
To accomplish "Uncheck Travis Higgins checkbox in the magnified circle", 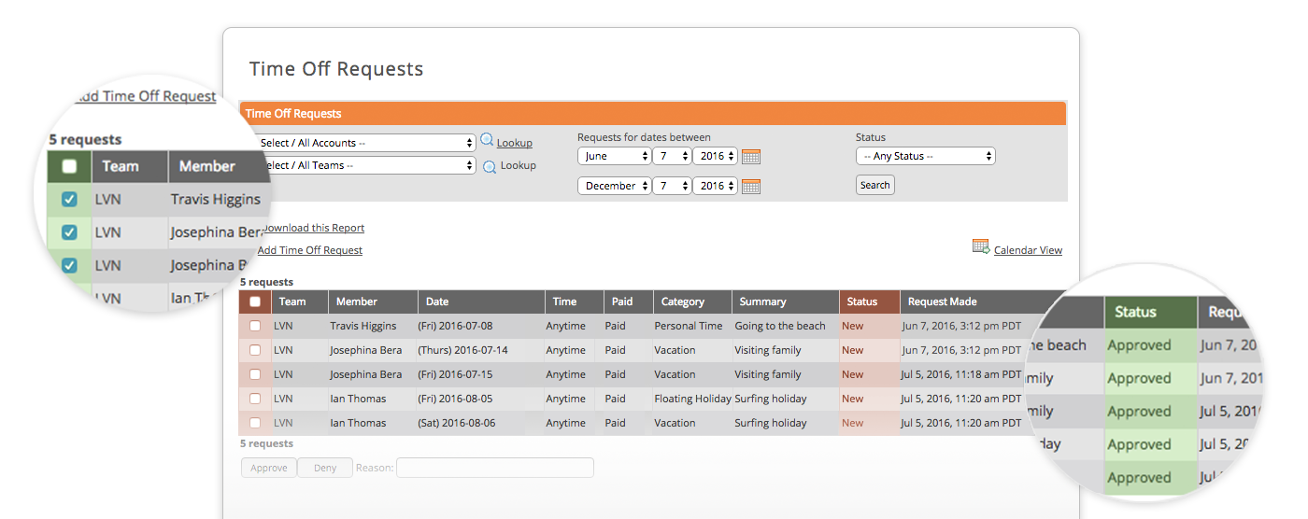I will pyautogui.click(x=69, y=200).
